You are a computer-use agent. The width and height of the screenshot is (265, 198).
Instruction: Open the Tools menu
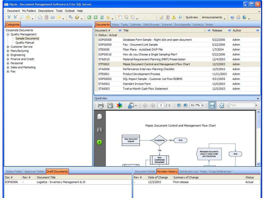59,11
